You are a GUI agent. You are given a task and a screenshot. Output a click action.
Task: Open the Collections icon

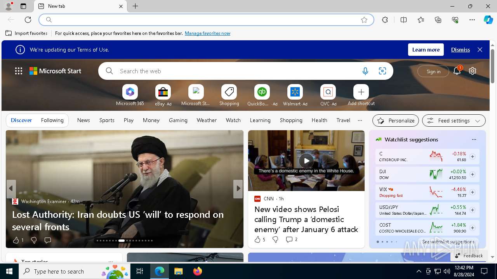click(x=438, y=20)
